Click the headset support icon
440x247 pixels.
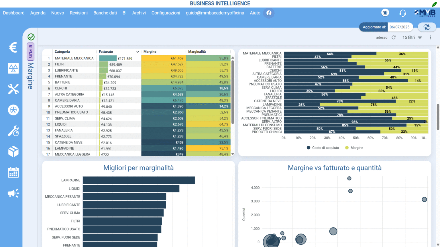click(402, 13)
